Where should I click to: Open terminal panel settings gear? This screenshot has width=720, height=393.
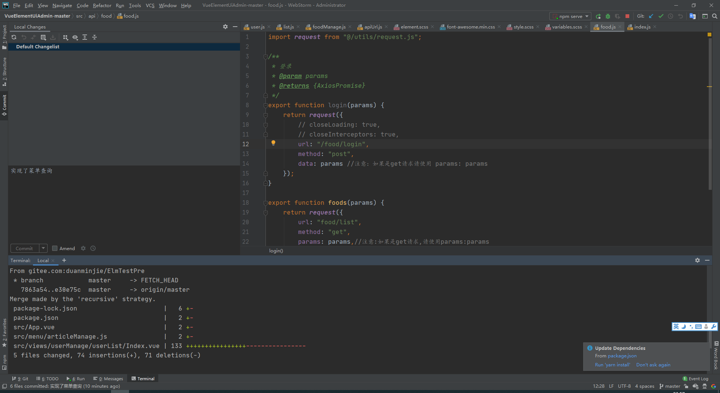pyautogui.click(x=697, y=260)
